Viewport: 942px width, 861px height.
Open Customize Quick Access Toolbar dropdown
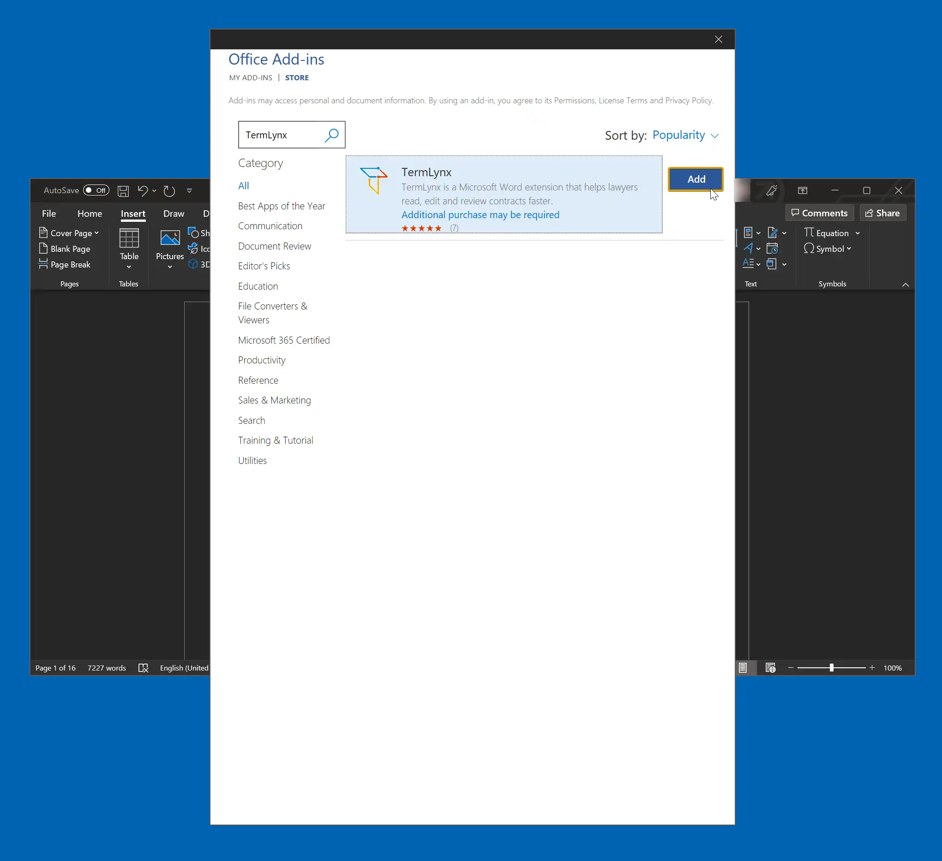[x=189, y=190]
